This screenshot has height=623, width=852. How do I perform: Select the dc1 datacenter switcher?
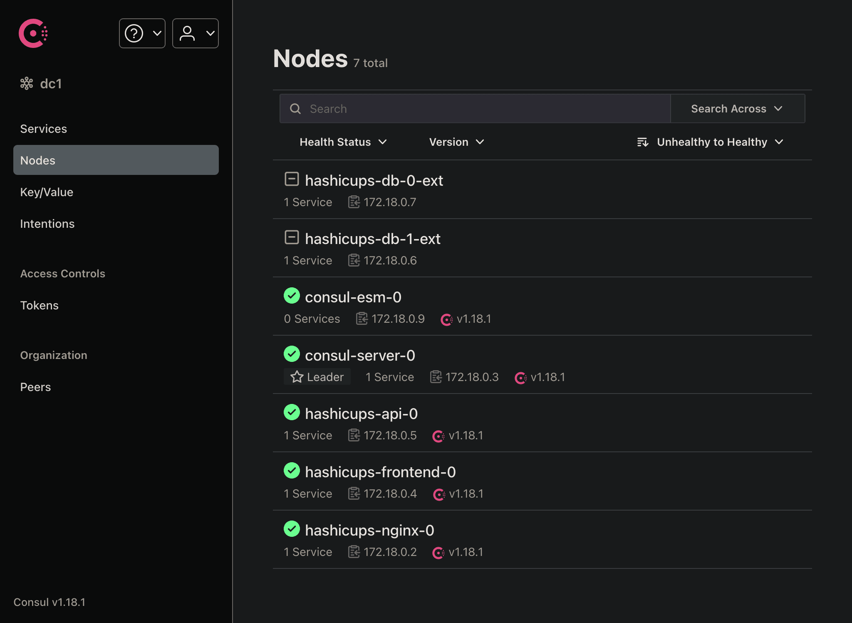pyautogui.click(x=41, y=84)
